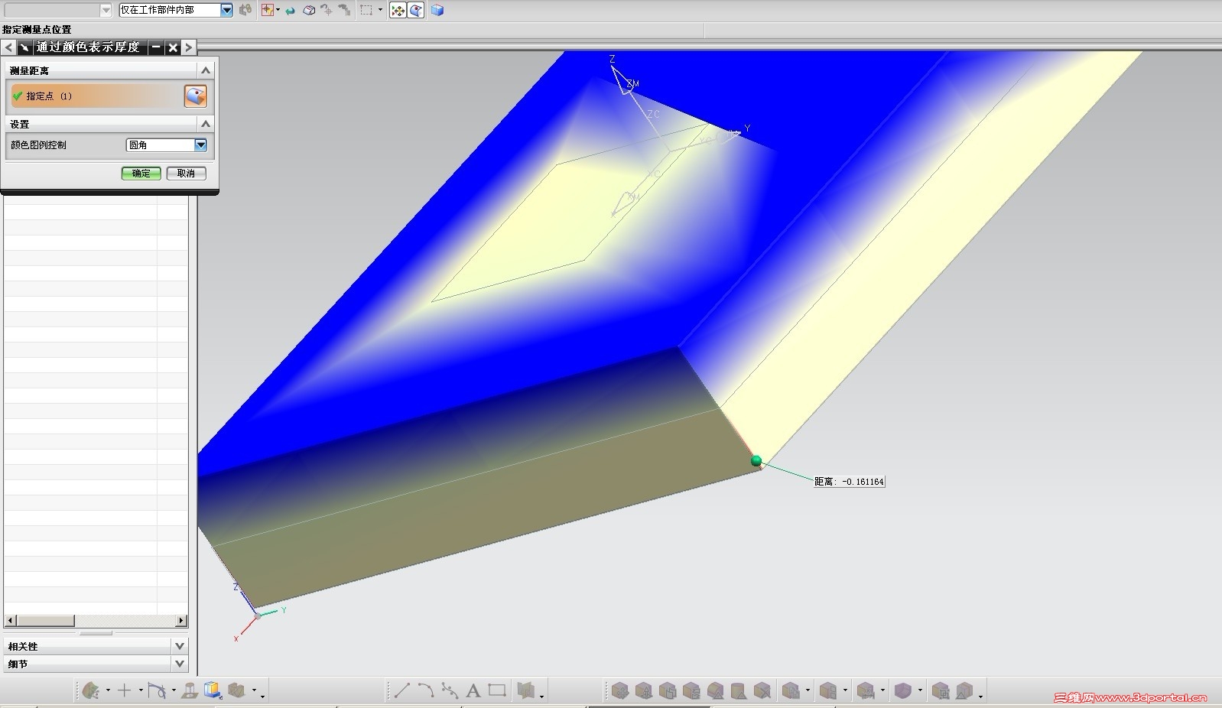Click the last cube icon in bottom toolbar
The image size is (1222, 708).
(x=964, y=691)
